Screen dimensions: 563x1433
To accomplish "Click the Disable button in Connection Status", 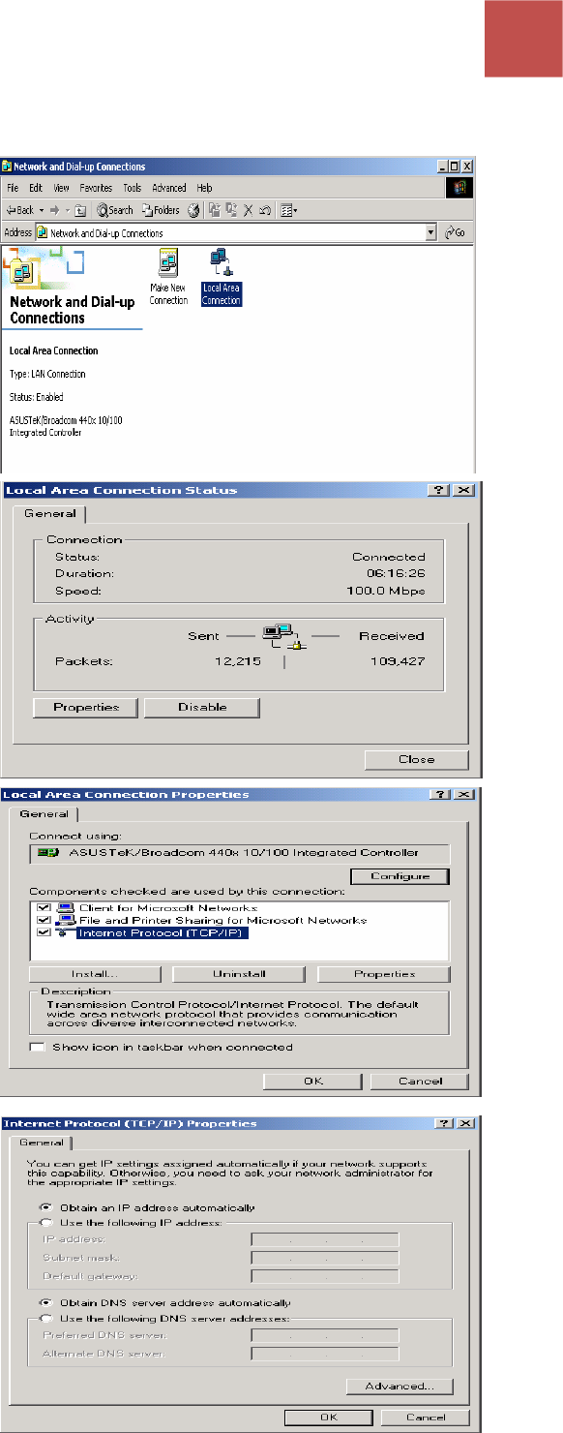I will 202,707.
